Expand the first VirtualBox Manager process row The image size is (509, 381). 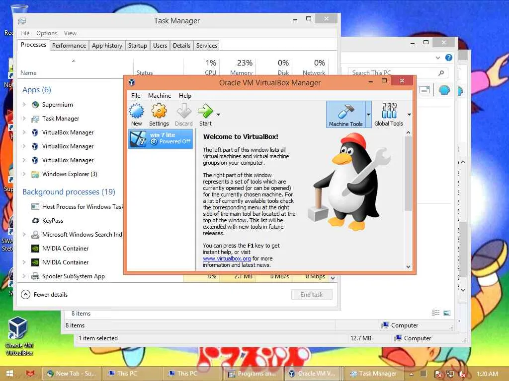pos(24,132)
